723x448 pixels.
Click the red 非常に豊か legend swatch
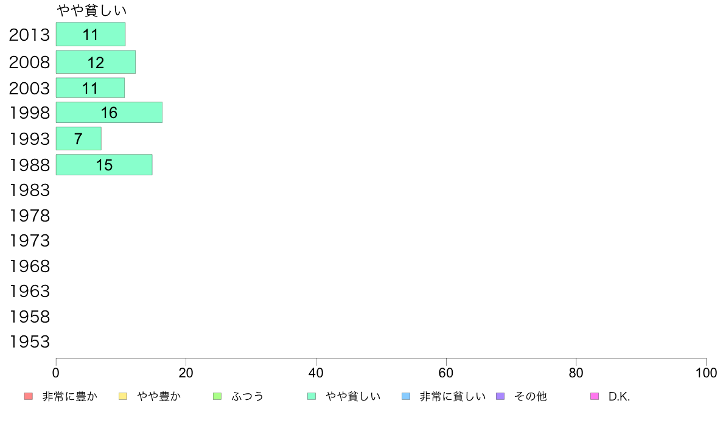click(29, 396)
